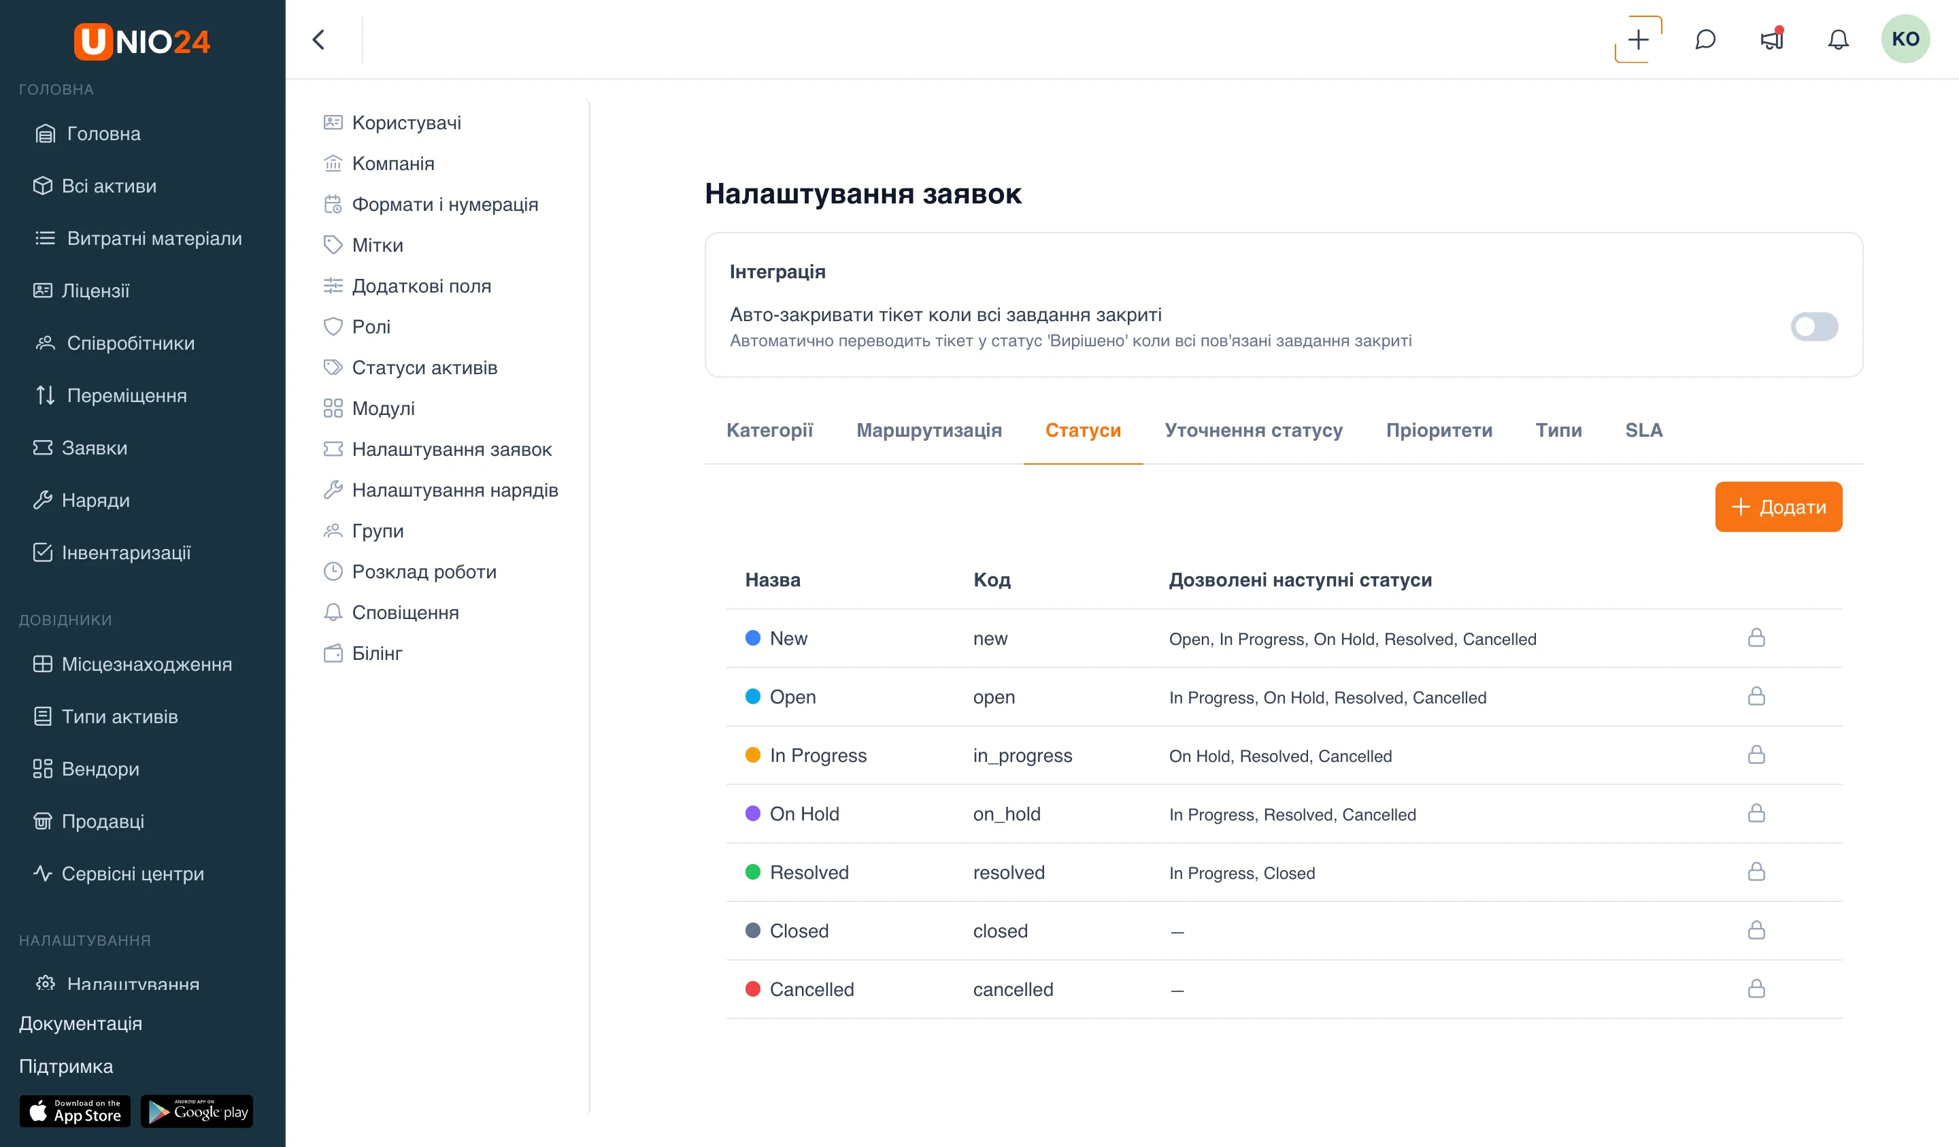The image size is (1959, 1147).
Task: Open the notifications bell icon
Action: pyautogui.click(x=1838, y=39)
